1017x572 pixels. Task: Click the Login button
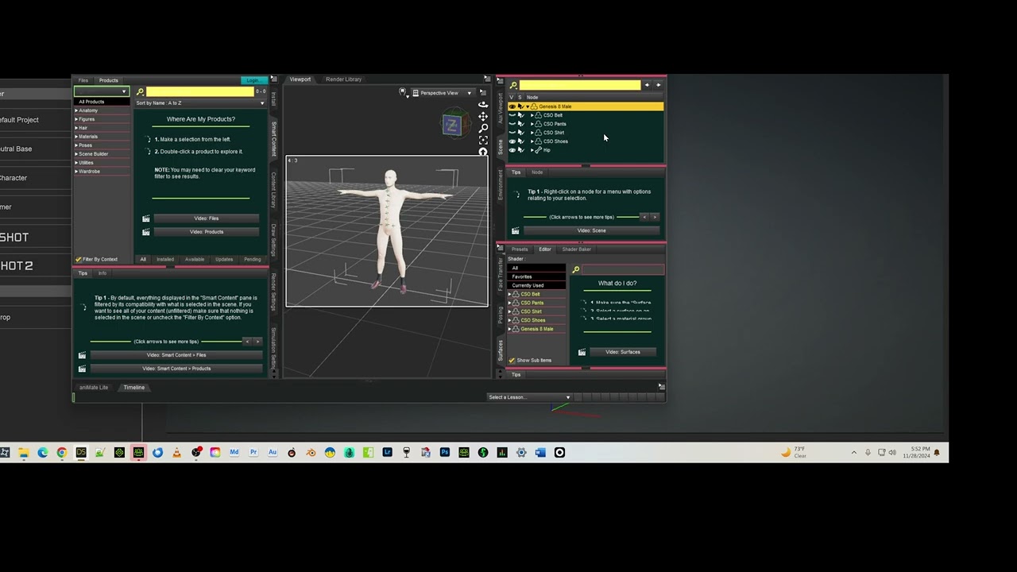click(x=253, y=80)
